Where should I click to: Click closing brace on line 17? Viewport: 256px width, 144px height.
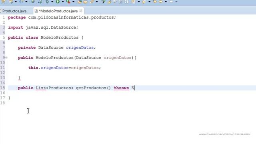[9, 98]
